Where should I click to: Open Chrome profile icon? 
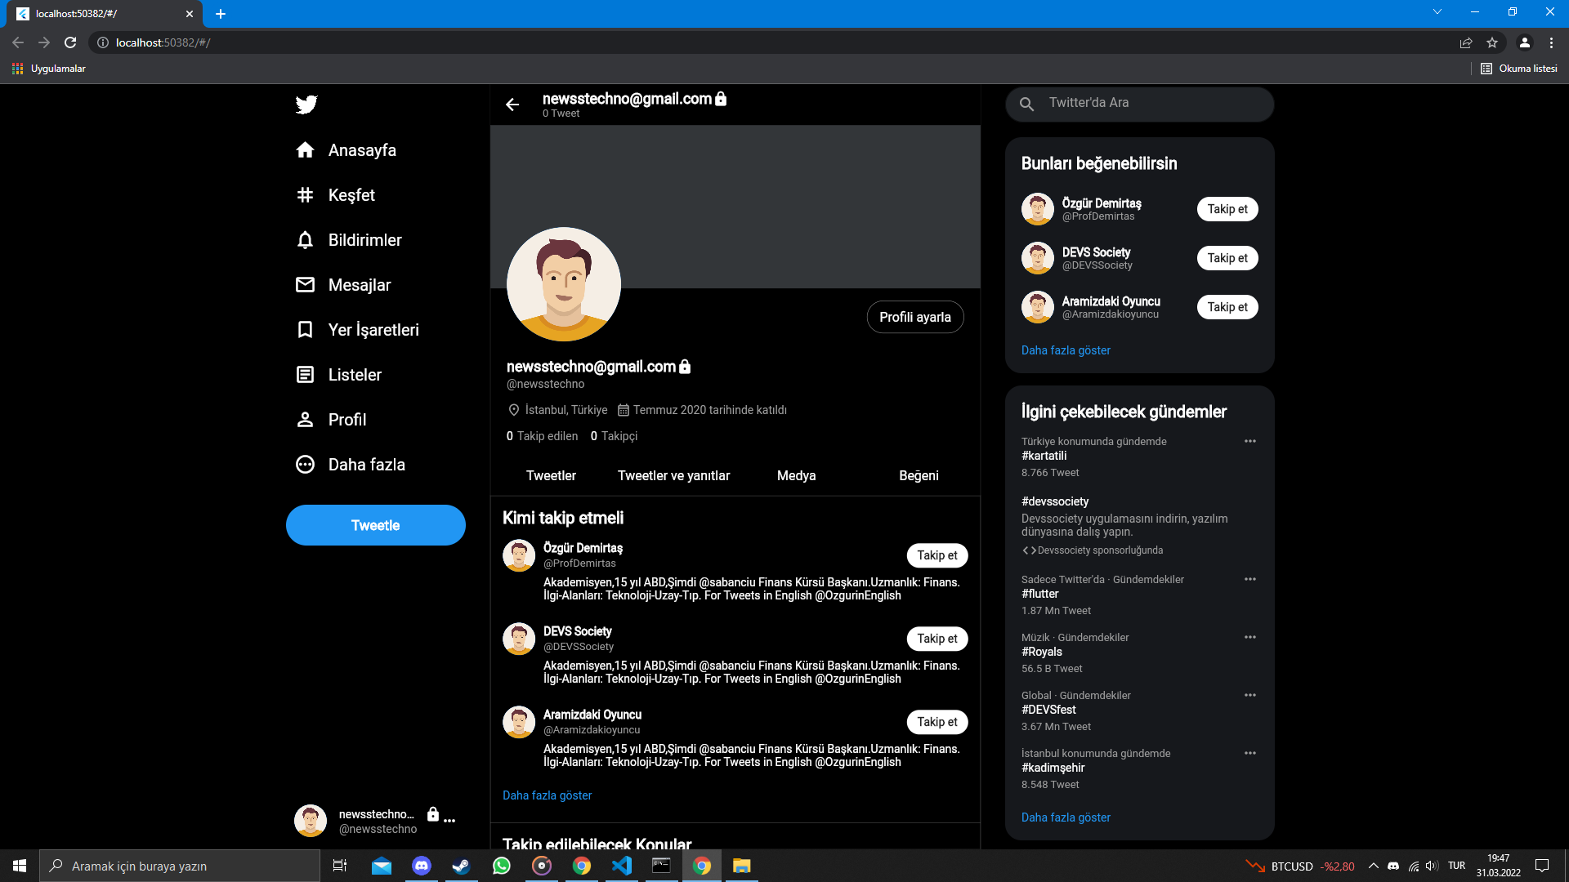tap(1525, 42)
